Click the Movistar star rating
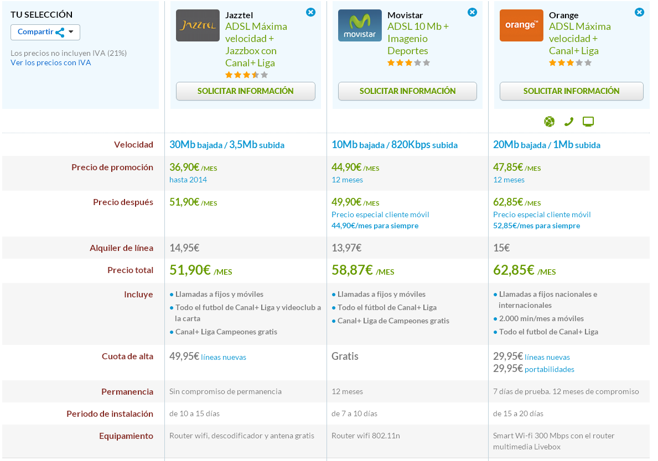This screenshot has width=658, height=461. click(409, 63)
